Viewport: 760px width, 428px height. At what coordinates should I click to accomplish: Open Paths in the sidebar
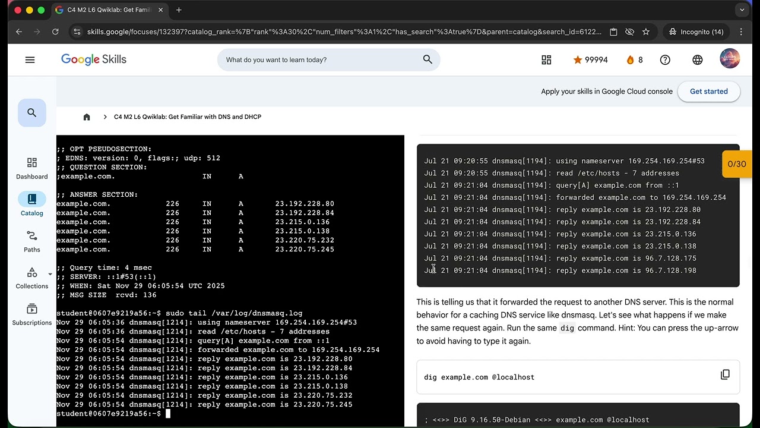[x=32, y=241]
